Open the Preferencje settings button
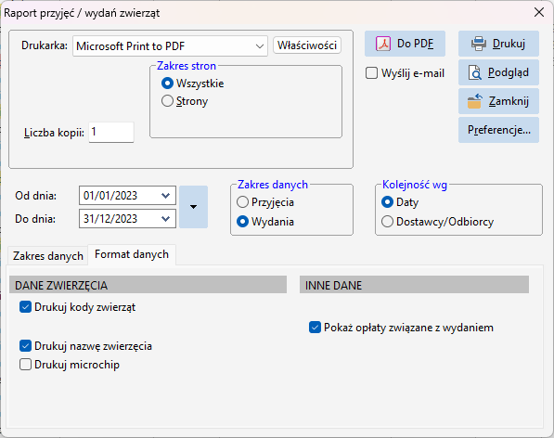This screenshot has width=554, height=438. pos(498,130)
